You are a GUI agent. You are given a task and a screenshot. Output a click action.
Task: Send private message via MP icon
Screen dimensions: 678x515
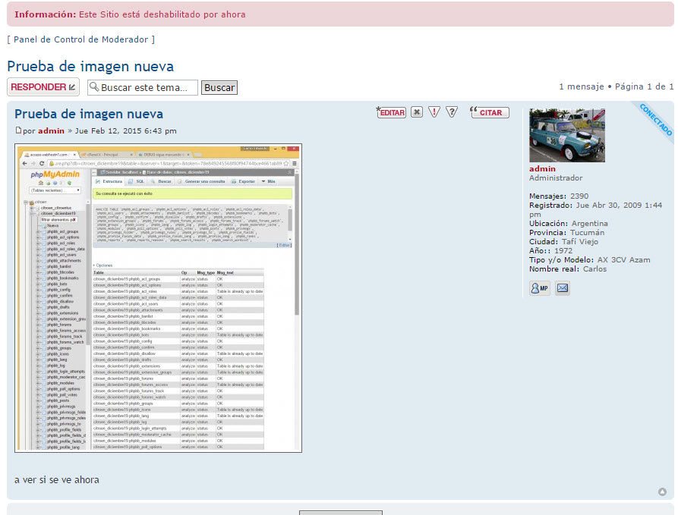tap(540, 288)
